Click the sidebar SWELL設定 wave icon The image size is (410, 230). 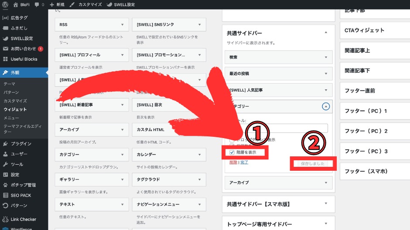tap(5, 38)
